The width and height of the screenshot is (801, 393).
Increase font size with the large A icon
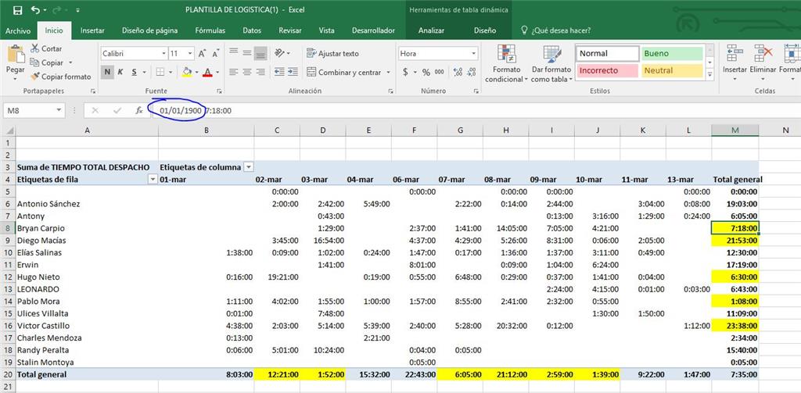[203, 53]
